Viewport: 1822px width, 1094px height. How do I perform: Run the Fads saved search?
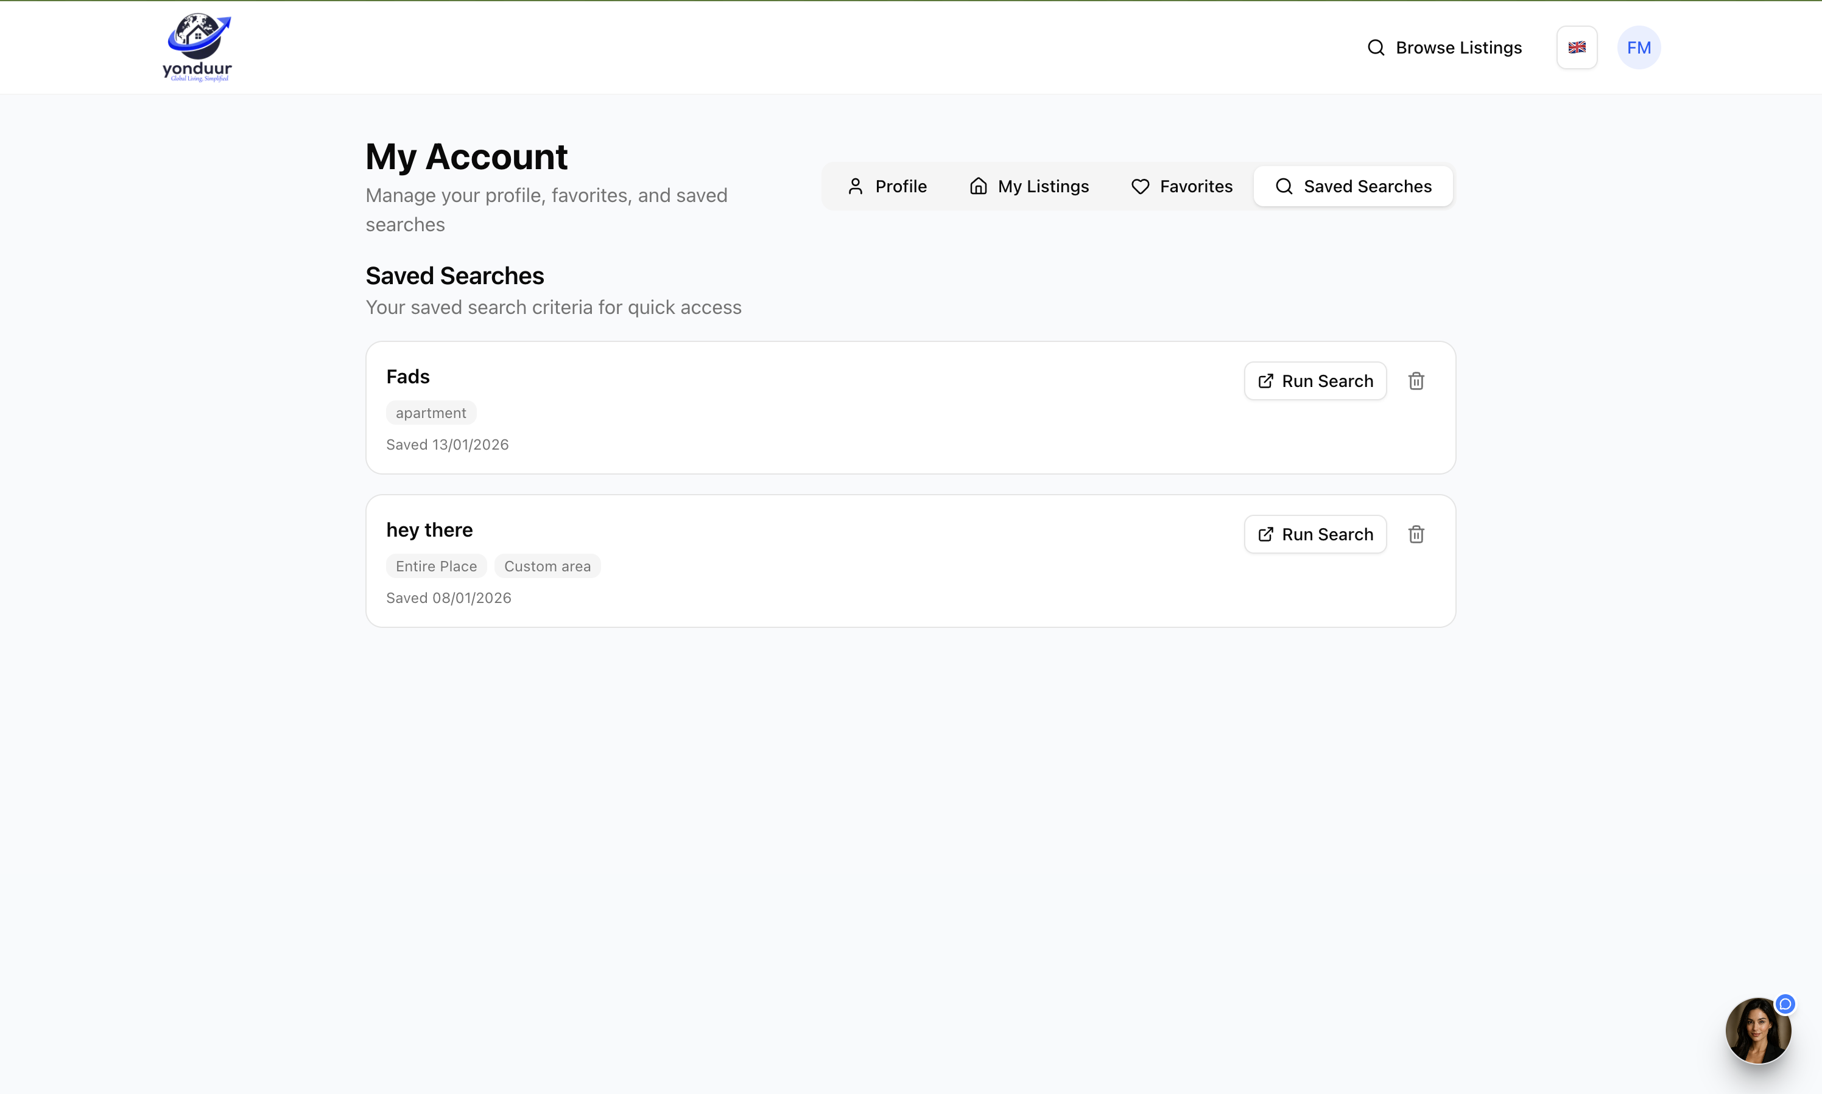(x=1315, y=380)
